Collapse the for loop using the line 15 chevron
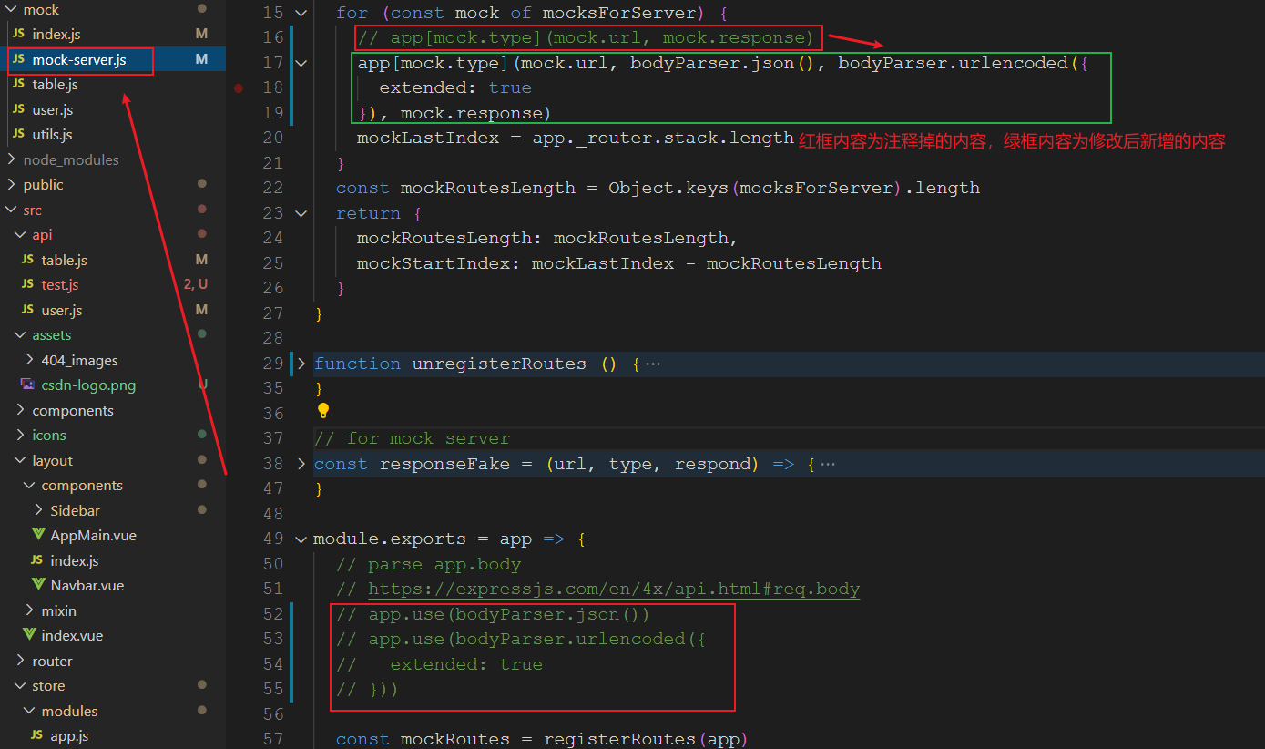This screenshot has height=749, width=1265. point(301,13)
